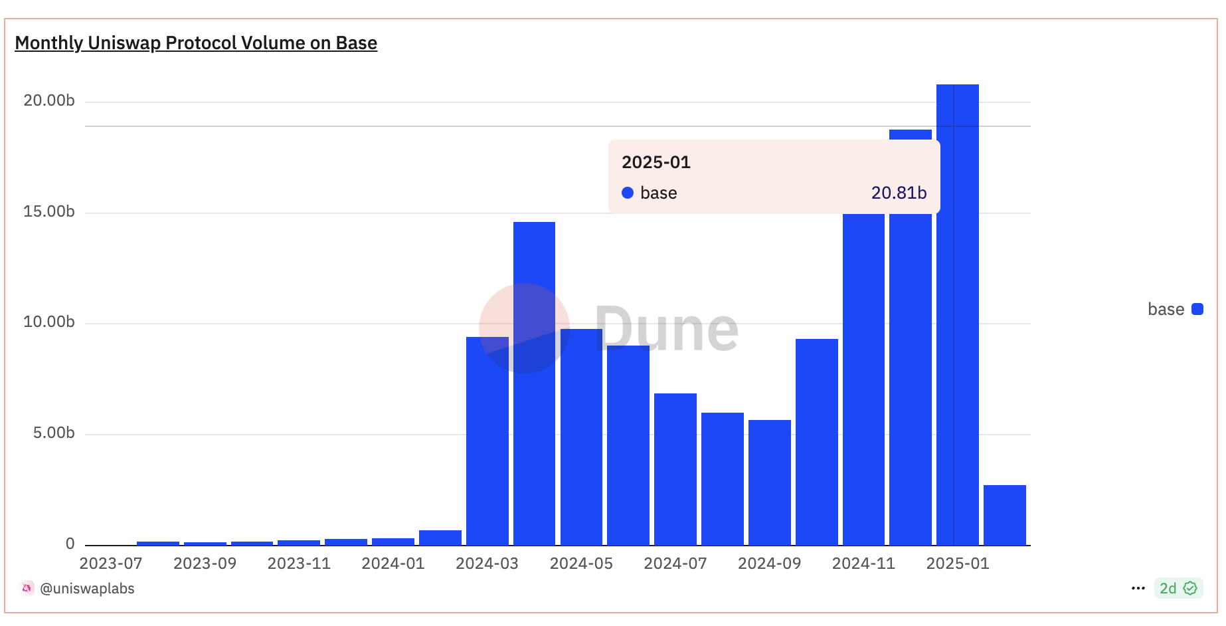Click the 2d data freshness label

(1168, 588)
